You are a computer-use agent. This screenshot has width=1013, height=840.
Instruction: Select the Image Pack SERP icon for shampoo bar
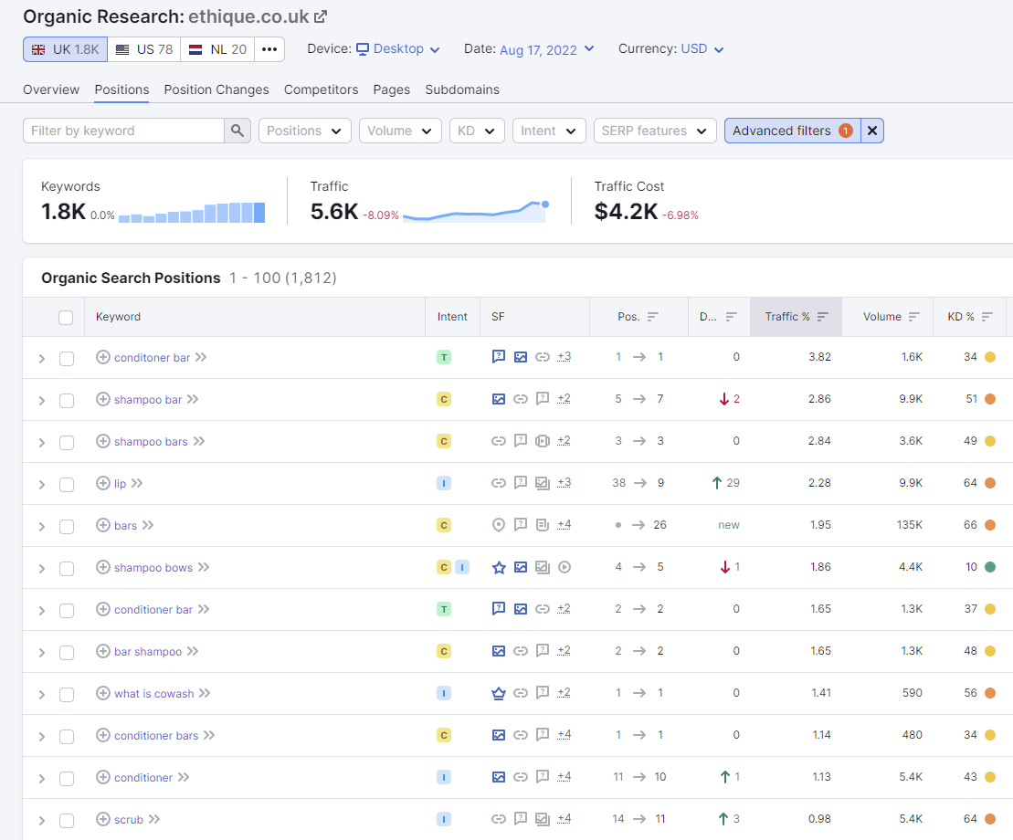[x=499, y=399]
